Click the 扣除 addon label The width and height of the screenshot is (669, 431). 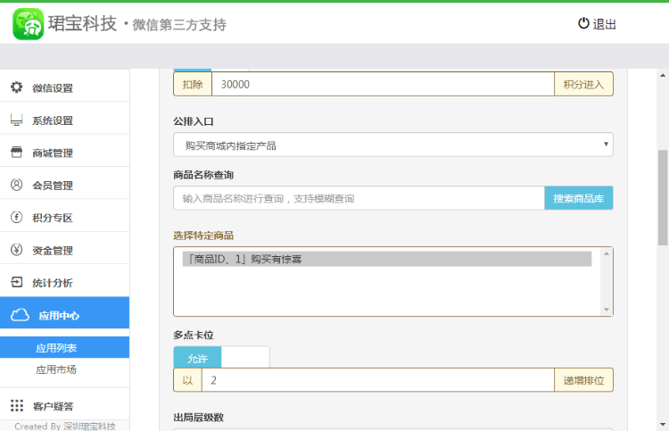click(193, 84)
